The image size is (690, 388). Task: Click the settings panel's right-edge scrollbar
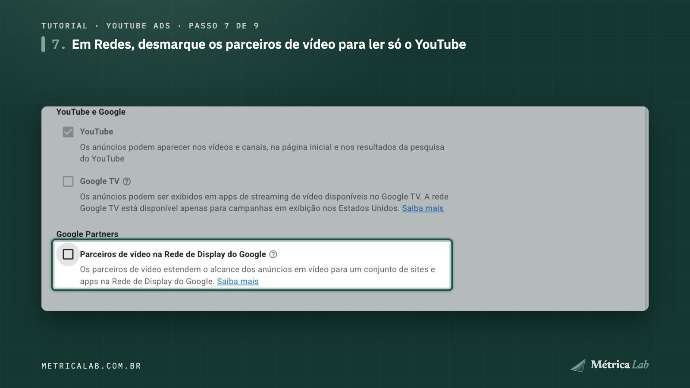[647, 208]
